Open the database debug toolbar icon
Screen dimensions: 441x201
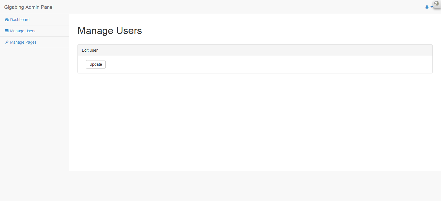coord(437,4)
